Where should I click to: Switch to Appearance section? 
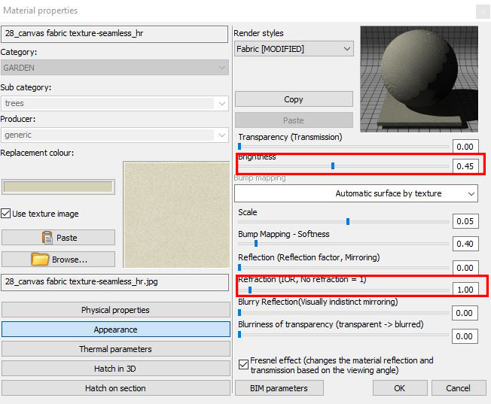(x=115, y=330)
